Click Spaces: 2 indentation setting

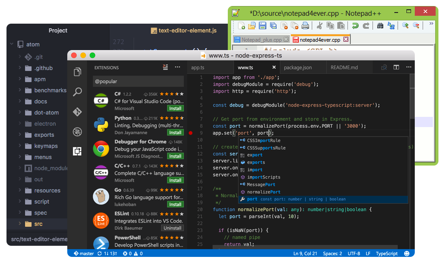click(333, 254)
